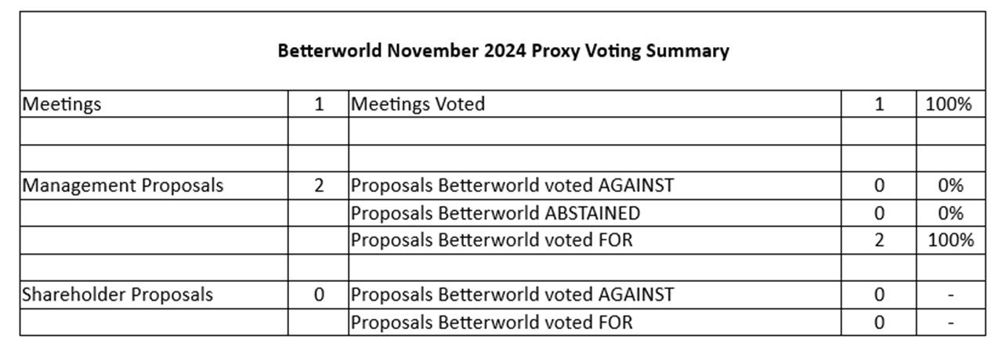The width and height of the screenshot is (1002, 347).
Task: Click the Management Proposals label cell
Action: tap(154, 186)
